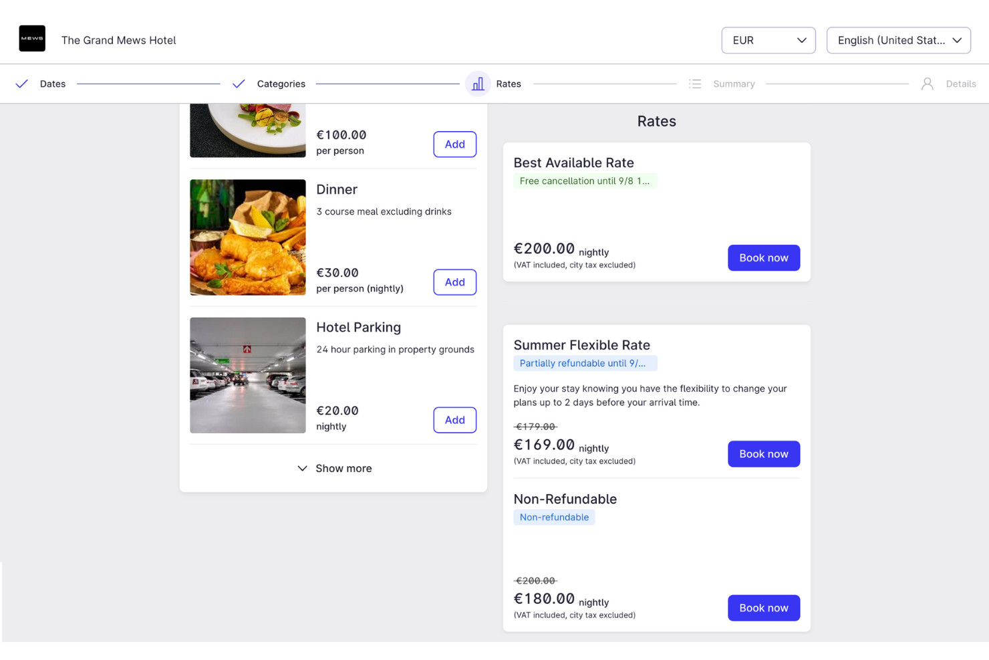
Task: Click the Summary step list icon
Action: click(x=695, y=84)
